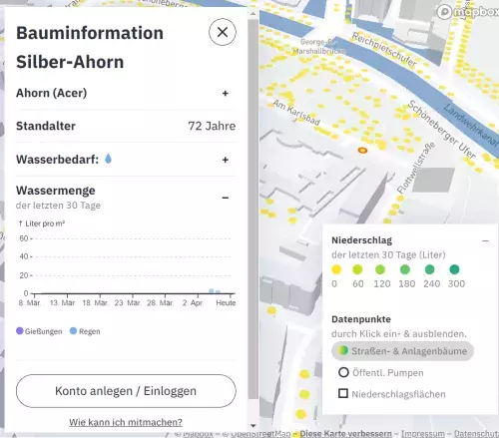Click Konto anlegen / Einloggen button
499x438 pixels.
[x=126, y=391]
